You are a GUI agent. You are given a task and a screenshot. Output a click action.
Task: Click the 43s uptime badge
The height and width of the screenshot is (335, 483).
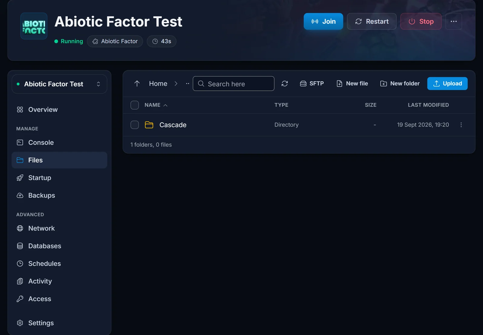pos(162,41)
